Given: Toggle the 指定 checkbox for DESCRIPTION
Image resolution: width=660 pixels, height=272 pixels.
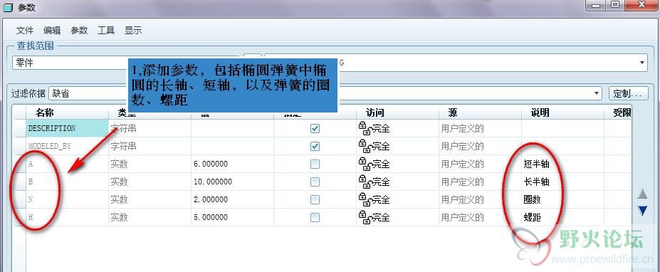Looking at the screenshot, I should tap(315, 128).
